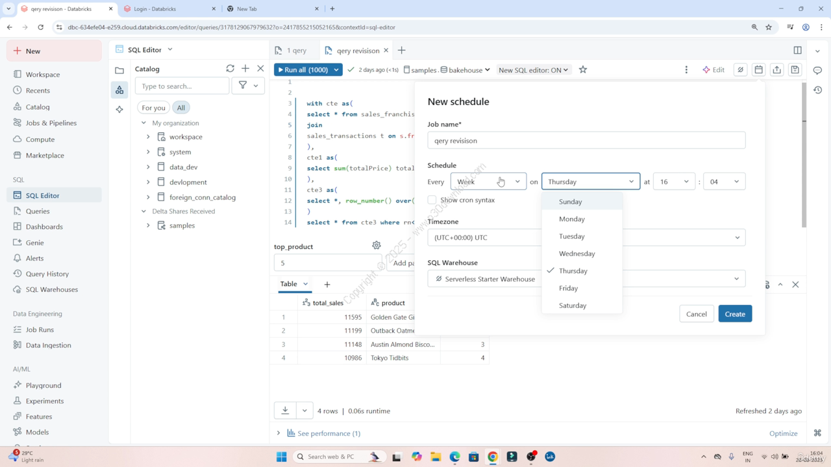Click the Job name input field
Screen dimensions: 831x467
point(586,141)
